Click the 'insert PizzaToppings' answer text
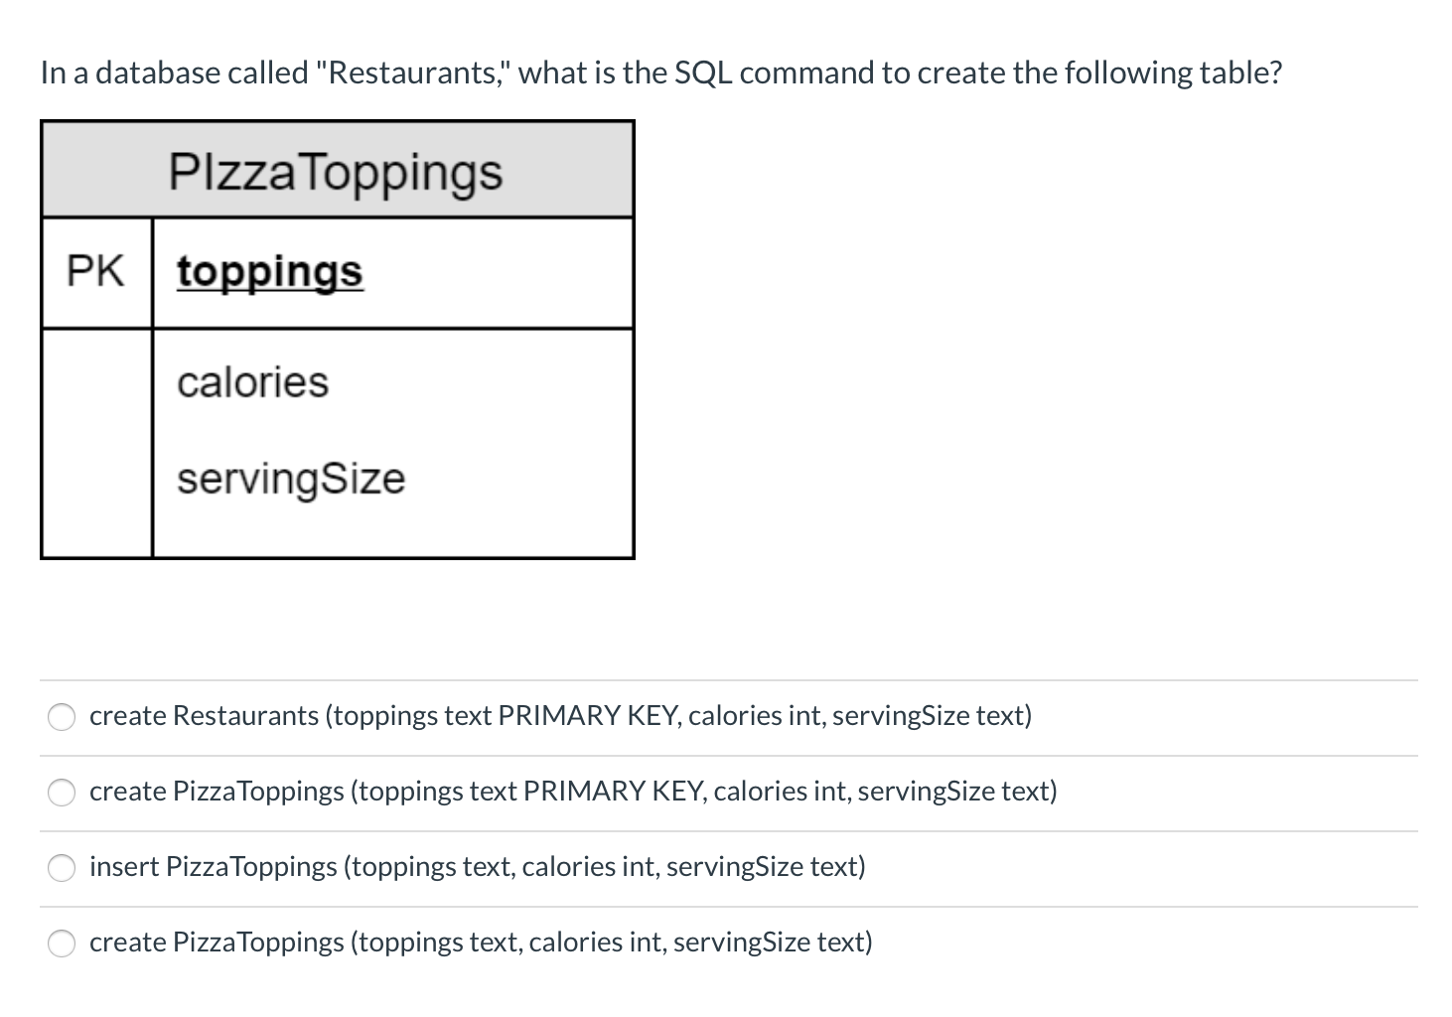Screen dimensions: 1452x1017 pos(478,867)
